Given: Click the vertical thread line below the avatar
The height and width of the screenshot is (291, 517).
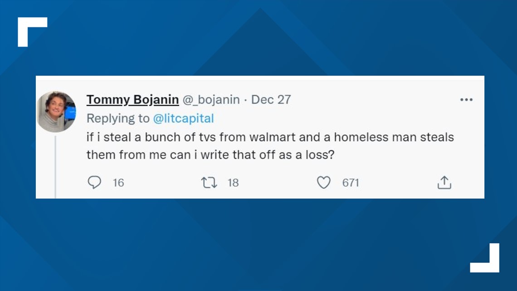Looking at the screenshot, I should point(55,167).
